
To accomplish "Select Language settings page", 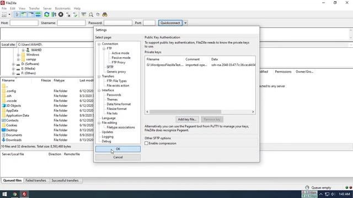I will point(109,118).
